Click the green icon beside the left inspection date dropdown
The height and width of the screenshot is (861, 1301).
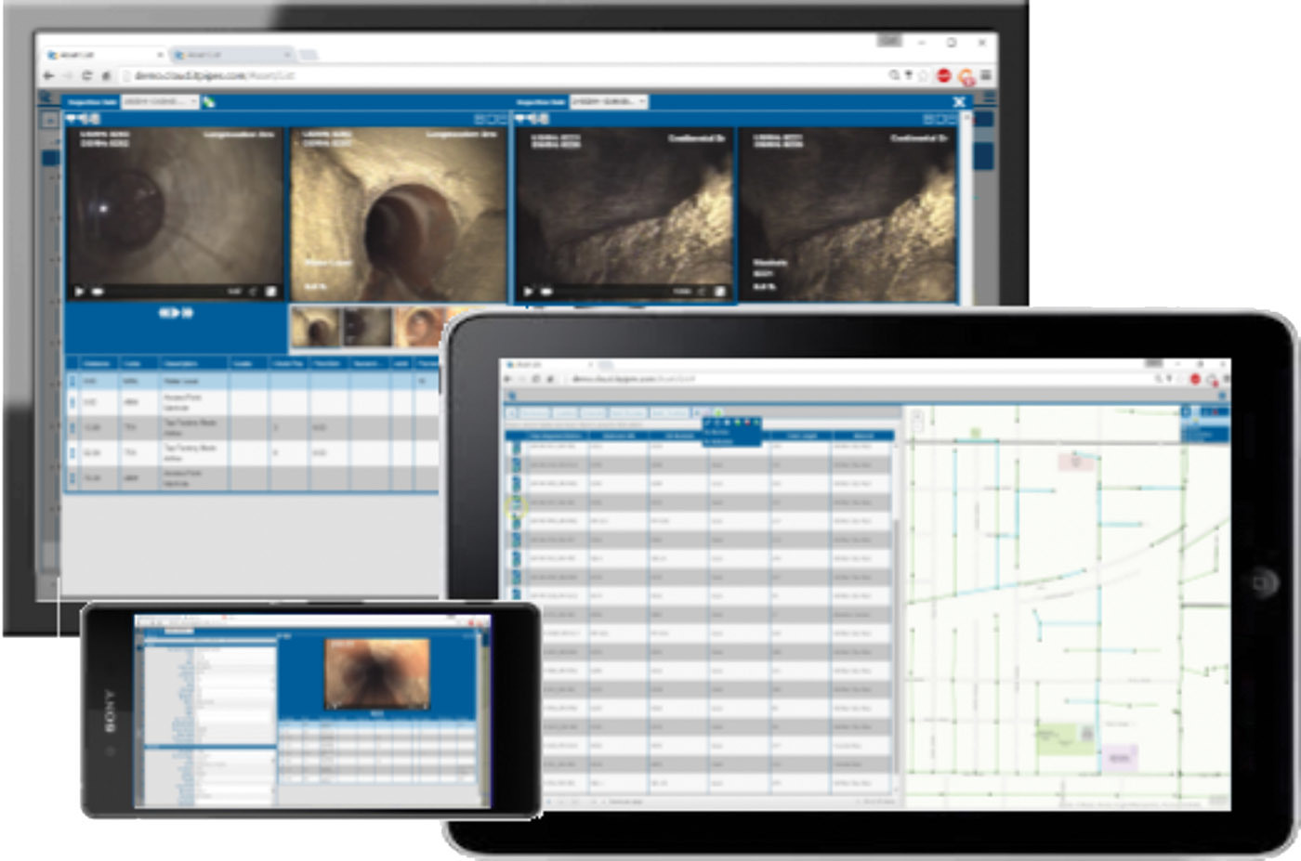coord(209,102)
